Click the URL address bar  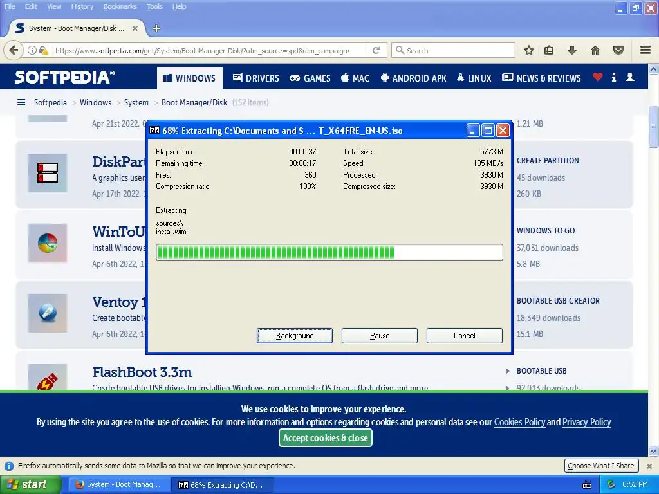pos(201,50)
